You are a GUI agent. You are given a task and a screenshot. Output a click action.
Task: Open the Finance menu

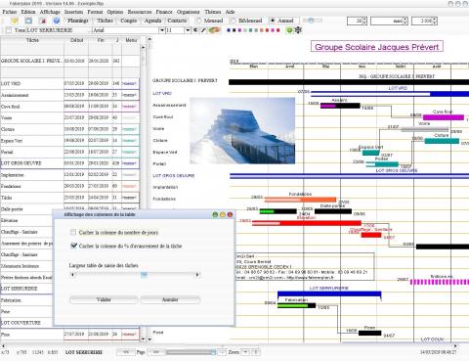coord(164,12)
